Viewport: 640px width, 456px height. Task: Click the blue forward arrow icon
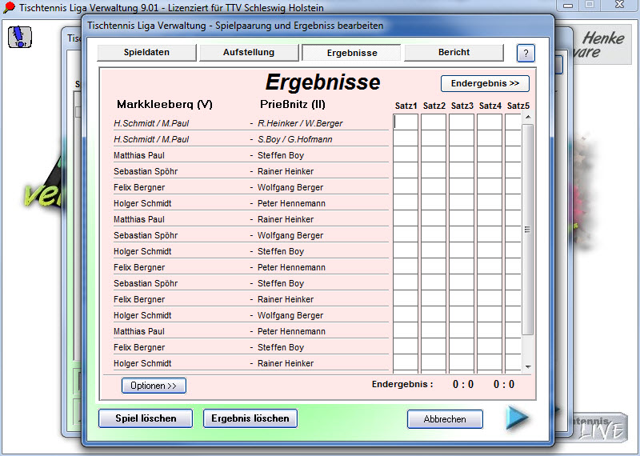tap(517, 418)
